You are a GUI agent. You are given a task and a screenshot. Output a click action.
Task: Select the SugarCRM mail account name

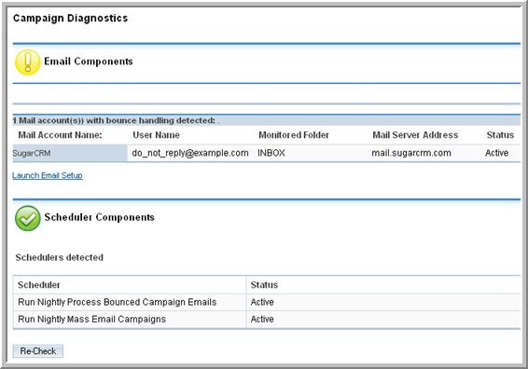click(x=32, y=154)
